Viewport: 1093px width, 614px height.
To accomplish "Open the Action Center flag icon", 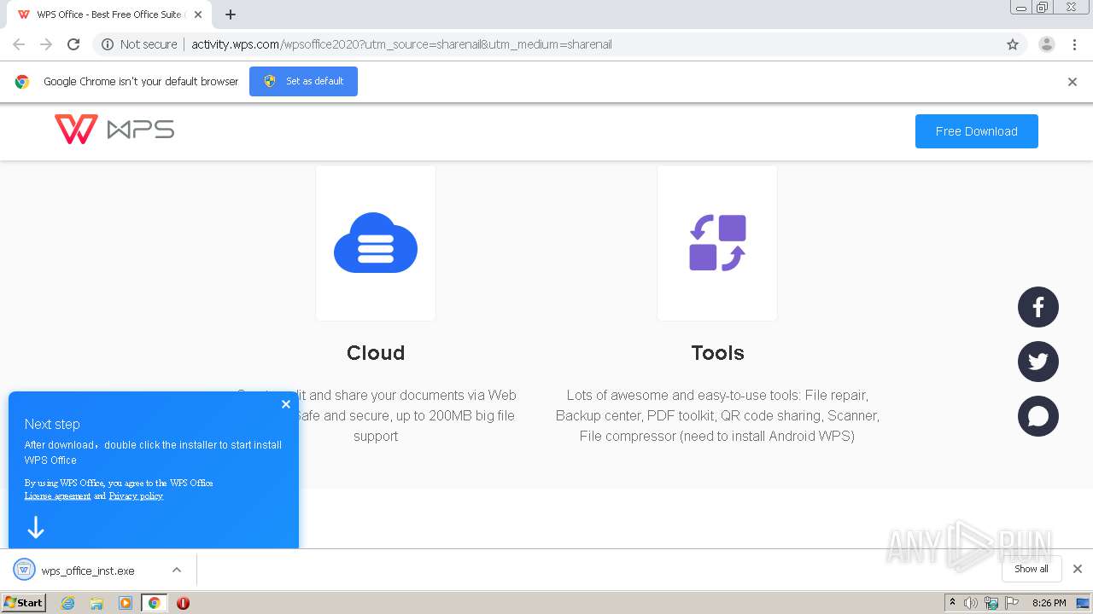I will click(1012, 603).
